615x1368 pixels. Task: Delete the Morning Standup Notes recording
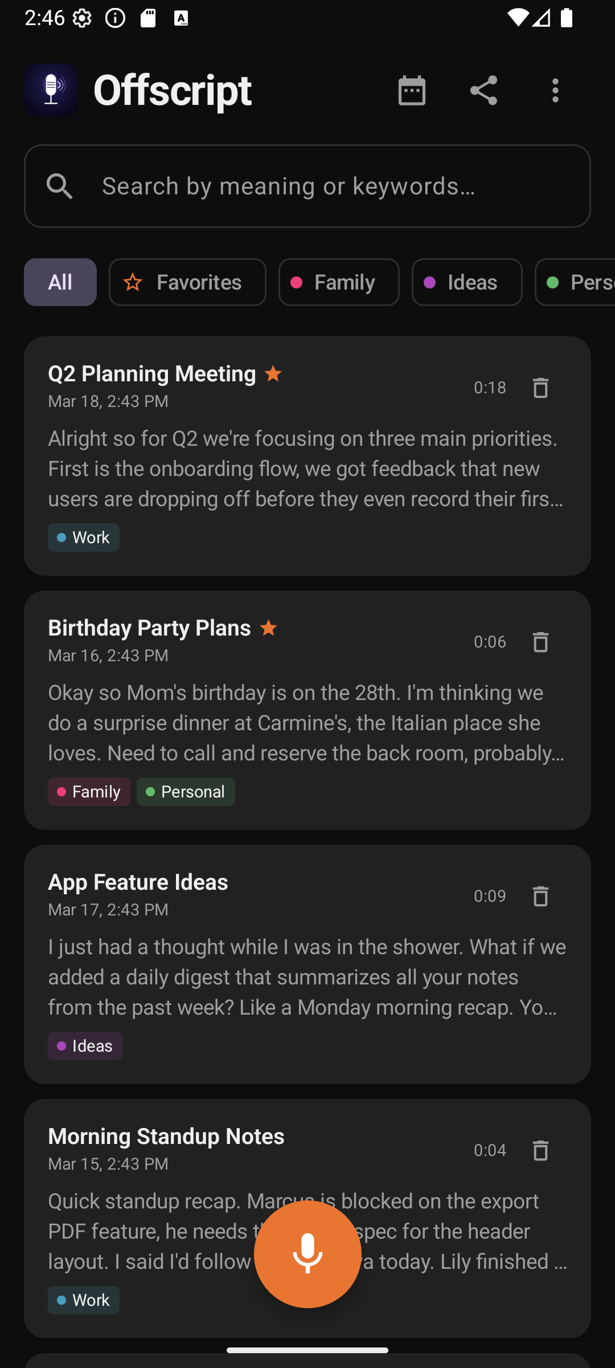point(540,1150)
